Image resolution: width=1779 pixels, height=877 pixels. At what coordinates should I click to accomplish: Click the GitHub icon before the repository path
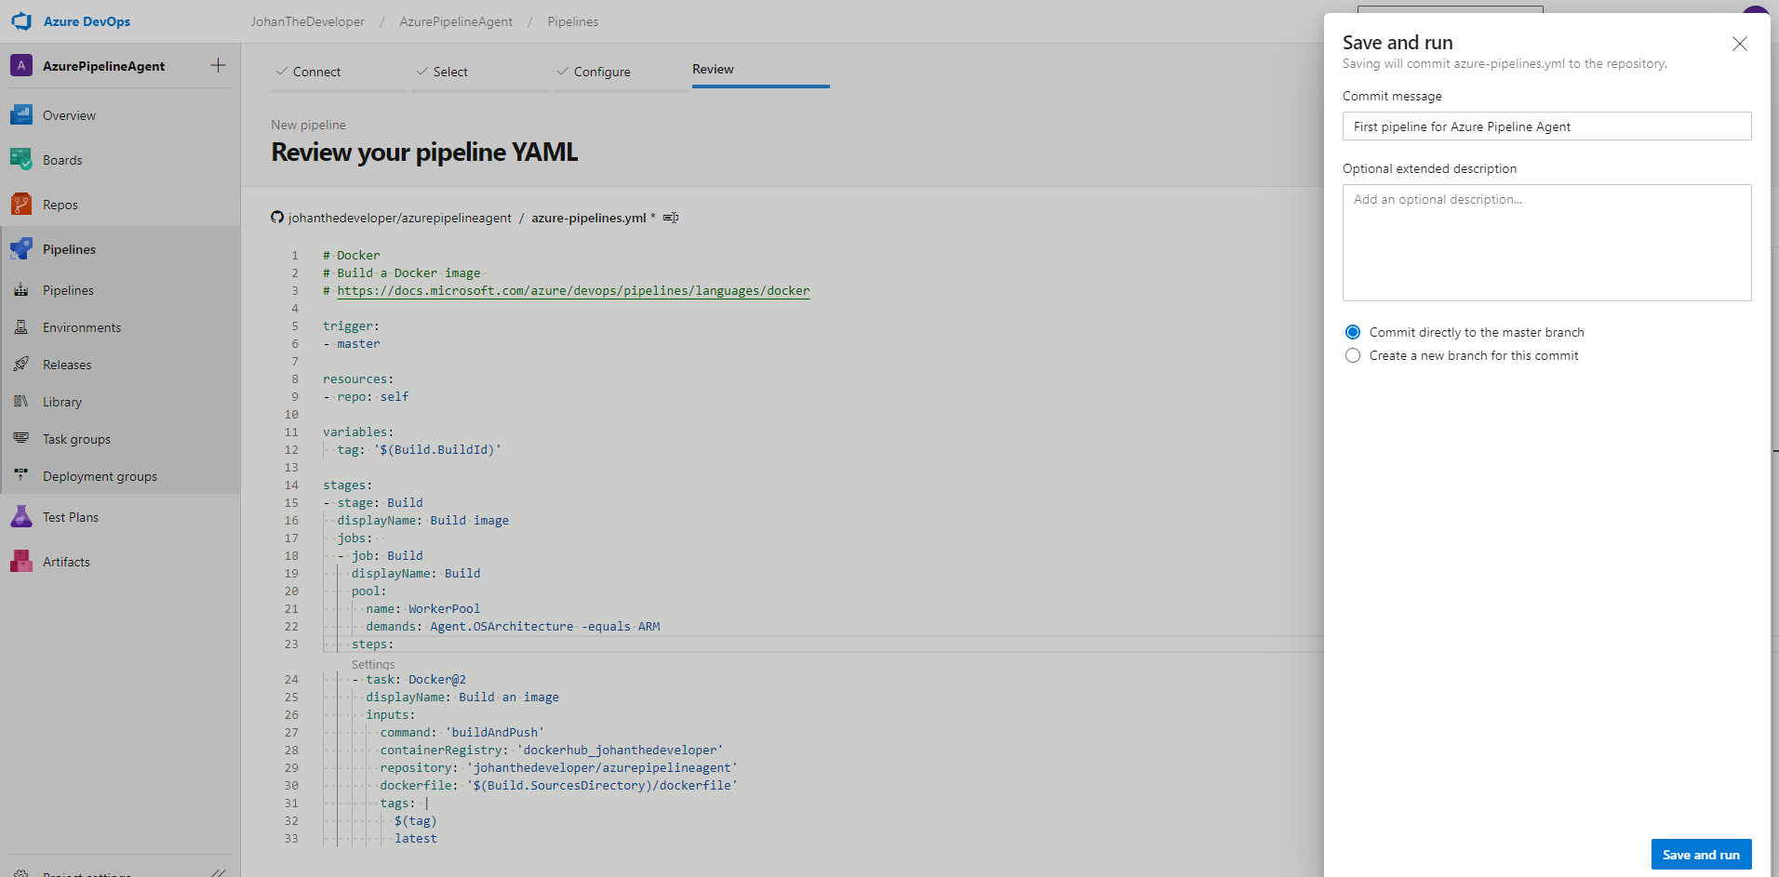pyautogui.click(x=277, y=218)
